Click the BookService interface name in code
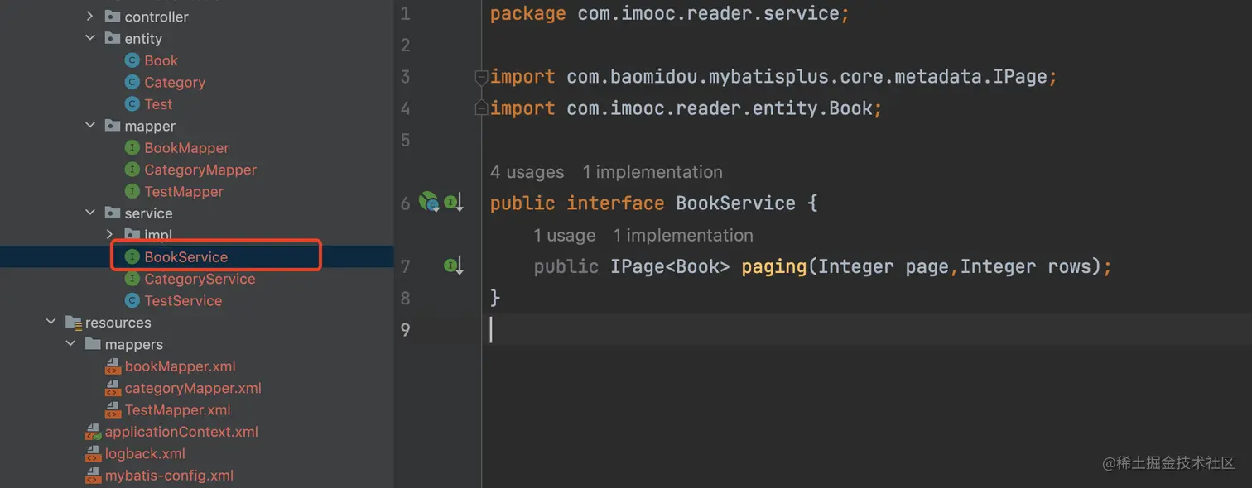The width and height of the screenshot is (1252, 488). pyautogui.click(x=735, y=203)
